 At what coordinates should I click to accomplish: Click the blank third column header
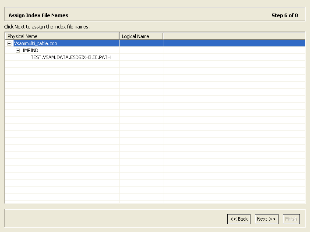233,36
